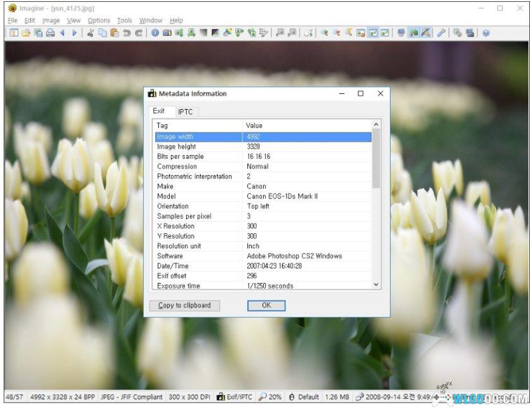The height and width of the screenshot is (409, 530).
Task: Switch to the IPTC tab
Action: coord(186,111)
